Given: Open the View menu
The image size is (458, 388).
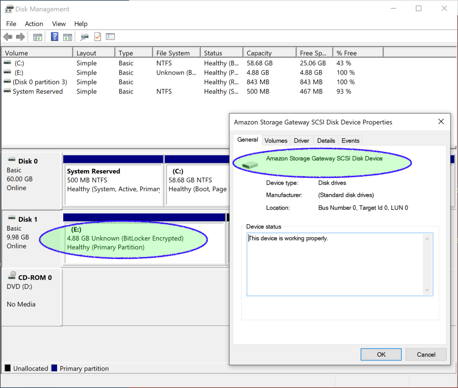Looking at the screenshot, I should click(x=58, y=24).
